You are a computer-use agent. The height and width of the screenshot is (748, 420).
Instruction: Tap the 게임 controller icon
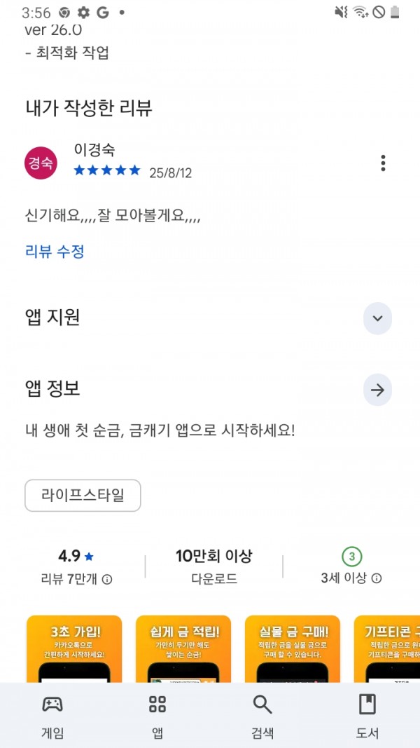click(x=52, y=704)
